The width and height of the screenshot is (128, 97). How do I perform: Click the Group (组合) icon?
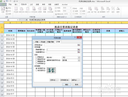[x=113, y=9]
